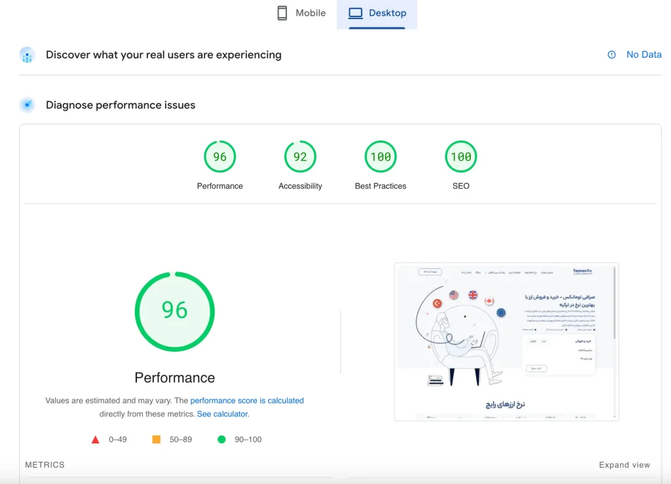The width and height of the screenshot is (671, 484).
Task: Click the mobile phone icon
Action: coord(282,13)
